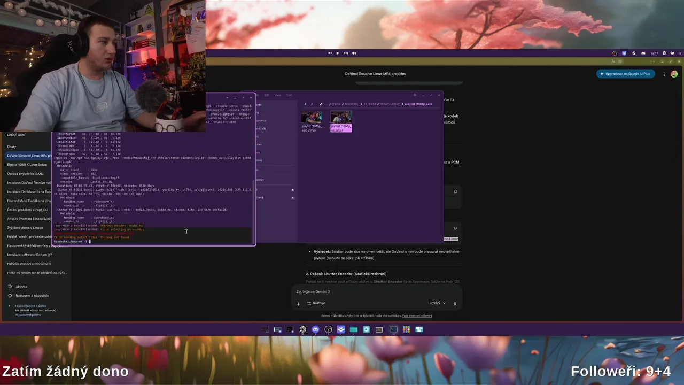Click Upgradovat na Google AI Plus button
The height and width of the screenshot is (385, 684).
pyautogui.click(x=625, y=74)
